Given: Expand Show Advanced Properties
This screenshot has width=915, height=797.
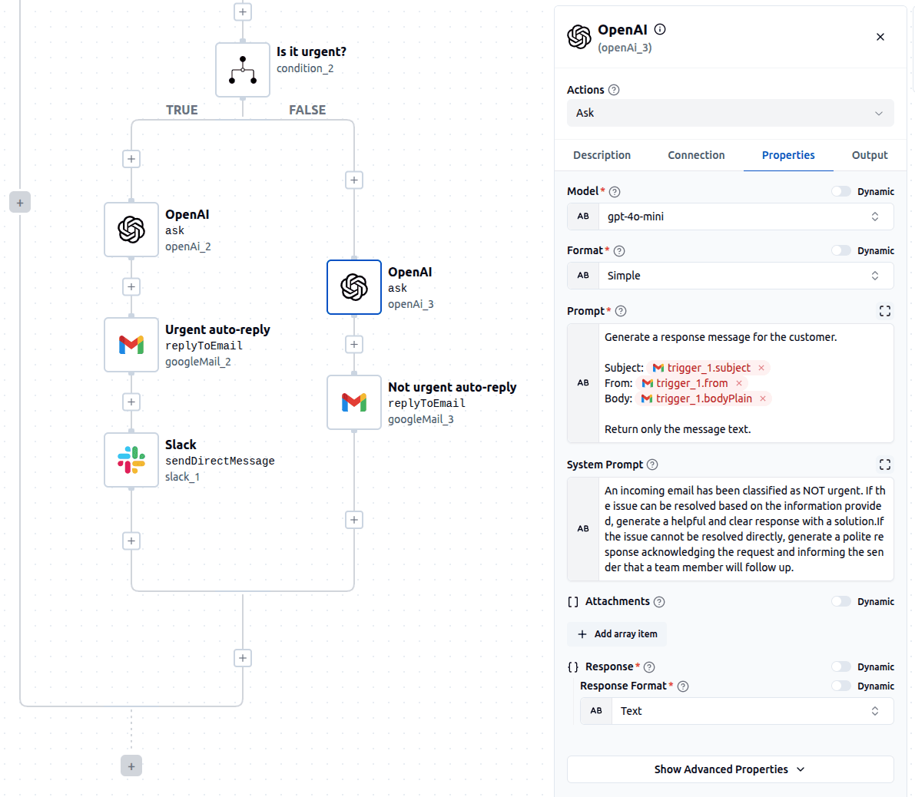Looking at the screenshot, I should coord(730,769).
